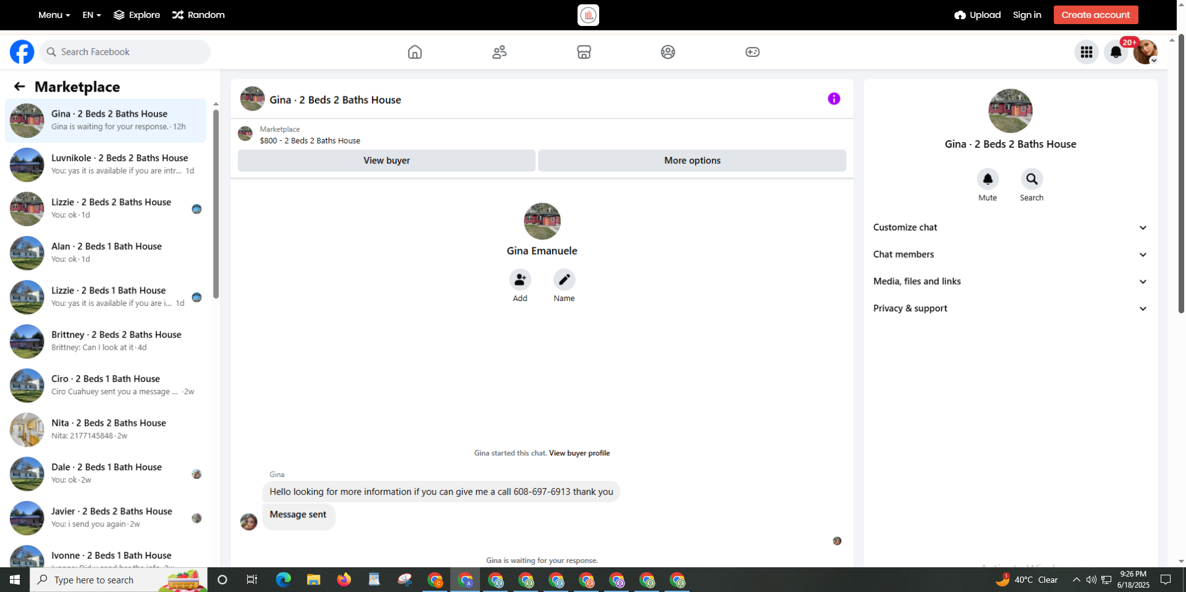Open the $800 2 Beds 2 Baths listing link
1186x592 pixels.
point(310,141)
